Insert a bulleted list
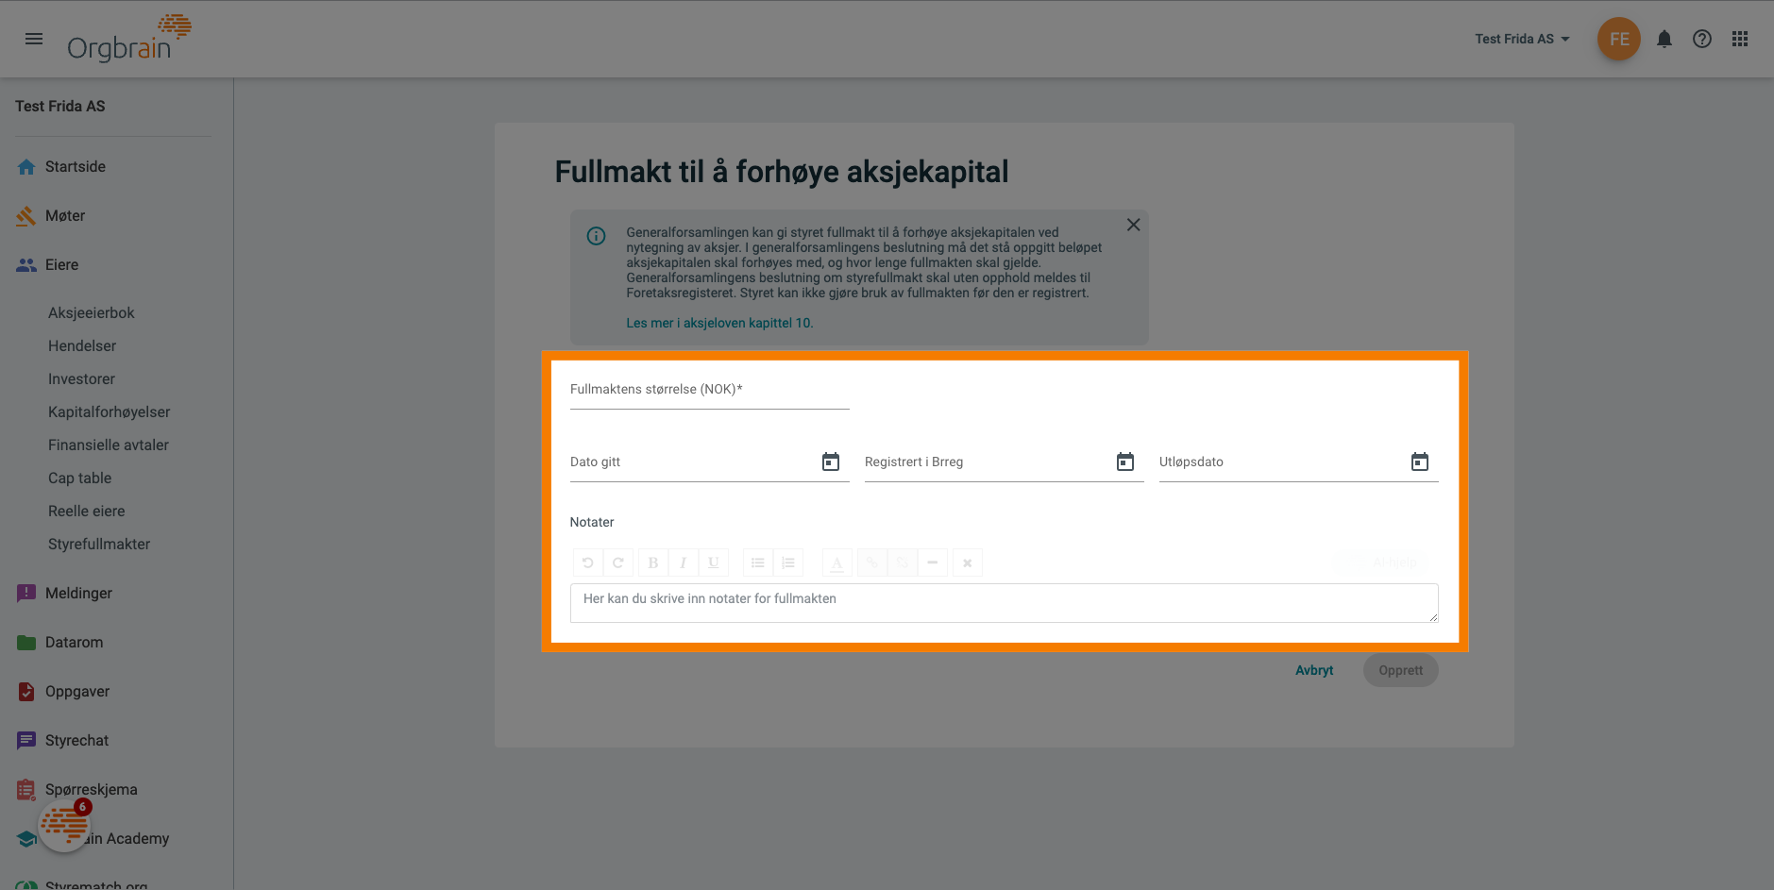 (x=758, y=563)
